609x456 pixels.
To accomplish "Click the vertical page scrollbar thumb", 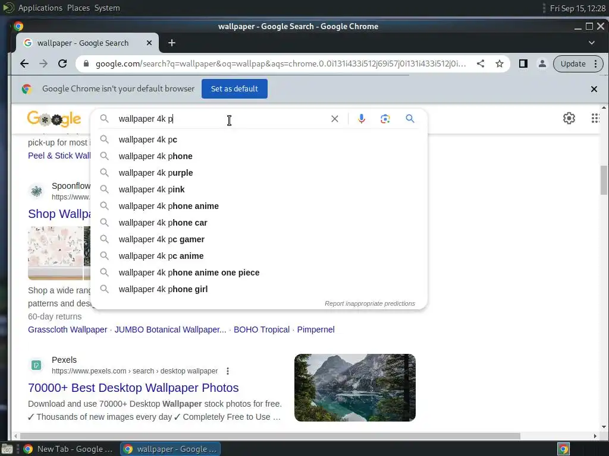I will (x=603, y=180).
